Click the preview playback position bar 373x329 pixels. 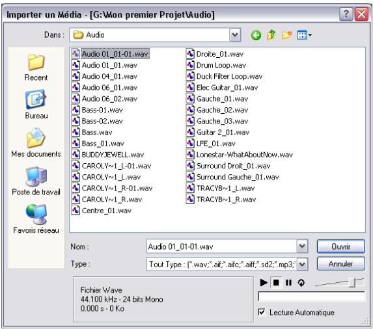[311, 296]
